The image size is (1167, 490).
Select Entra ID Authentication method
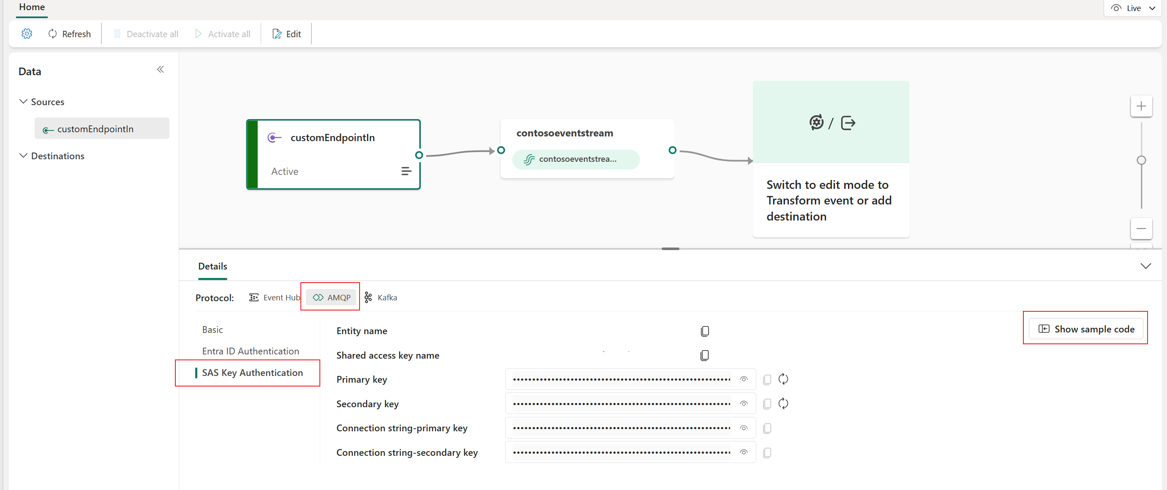(250, 349)
